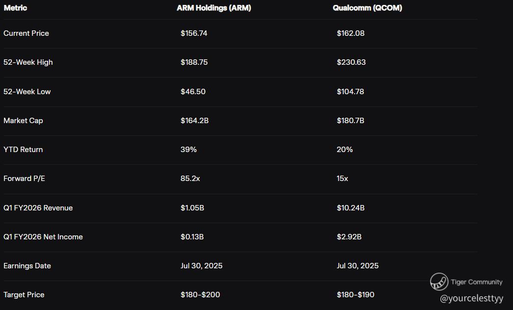Click the Tiger Community text label

(x=477, y=282)
